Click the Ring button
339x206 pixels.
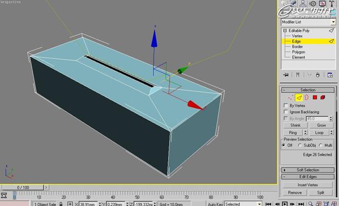point(293,132)
